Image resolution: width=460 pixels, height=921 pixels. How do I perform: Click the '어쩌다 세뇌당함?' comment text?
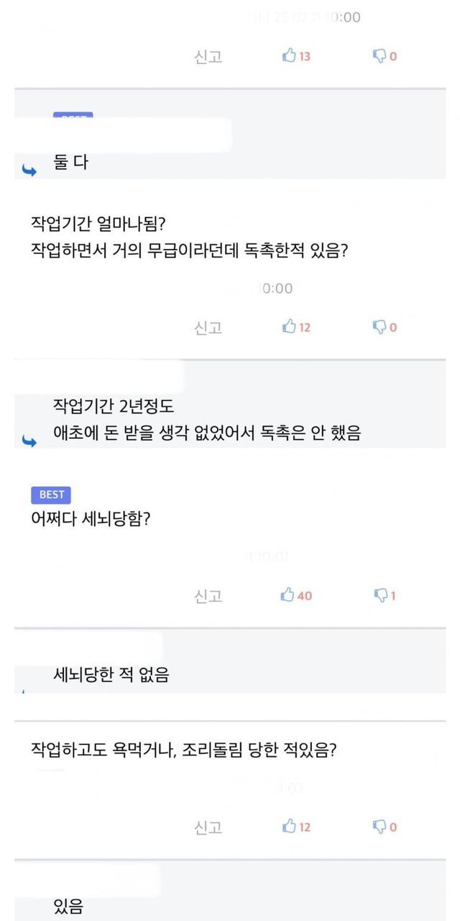coord(91,519)
